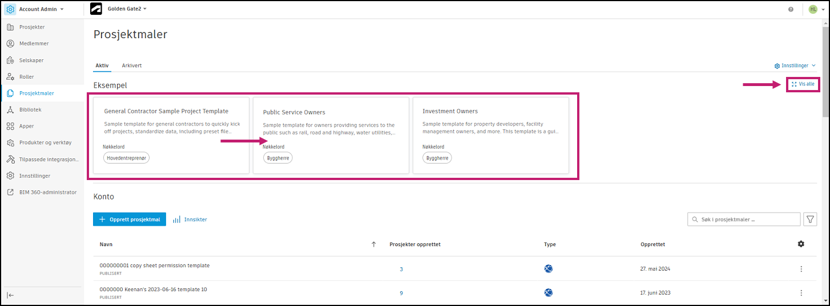
Task: Open the Account Admin dropdown
Action: click(x=41, y=9)
